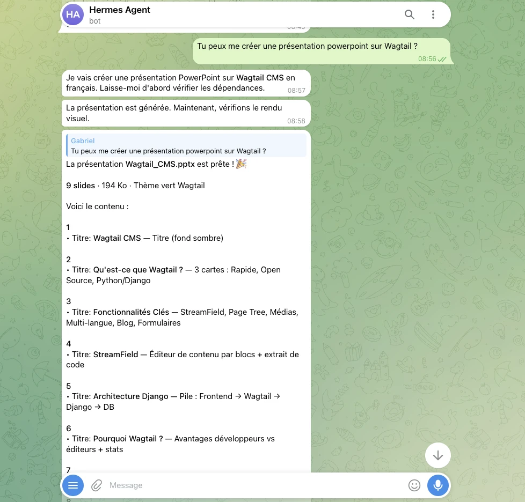The width and height of the screenshot is (525, 502).
Task: Open the emoji picker smiley icon
Action: (414, 485)
